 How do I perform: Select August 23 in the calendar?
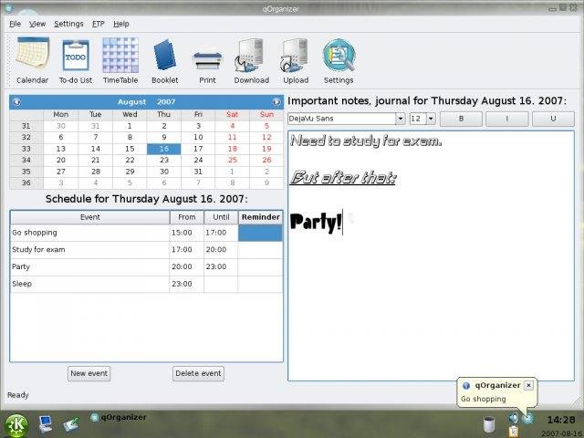(x=164, y=161)
